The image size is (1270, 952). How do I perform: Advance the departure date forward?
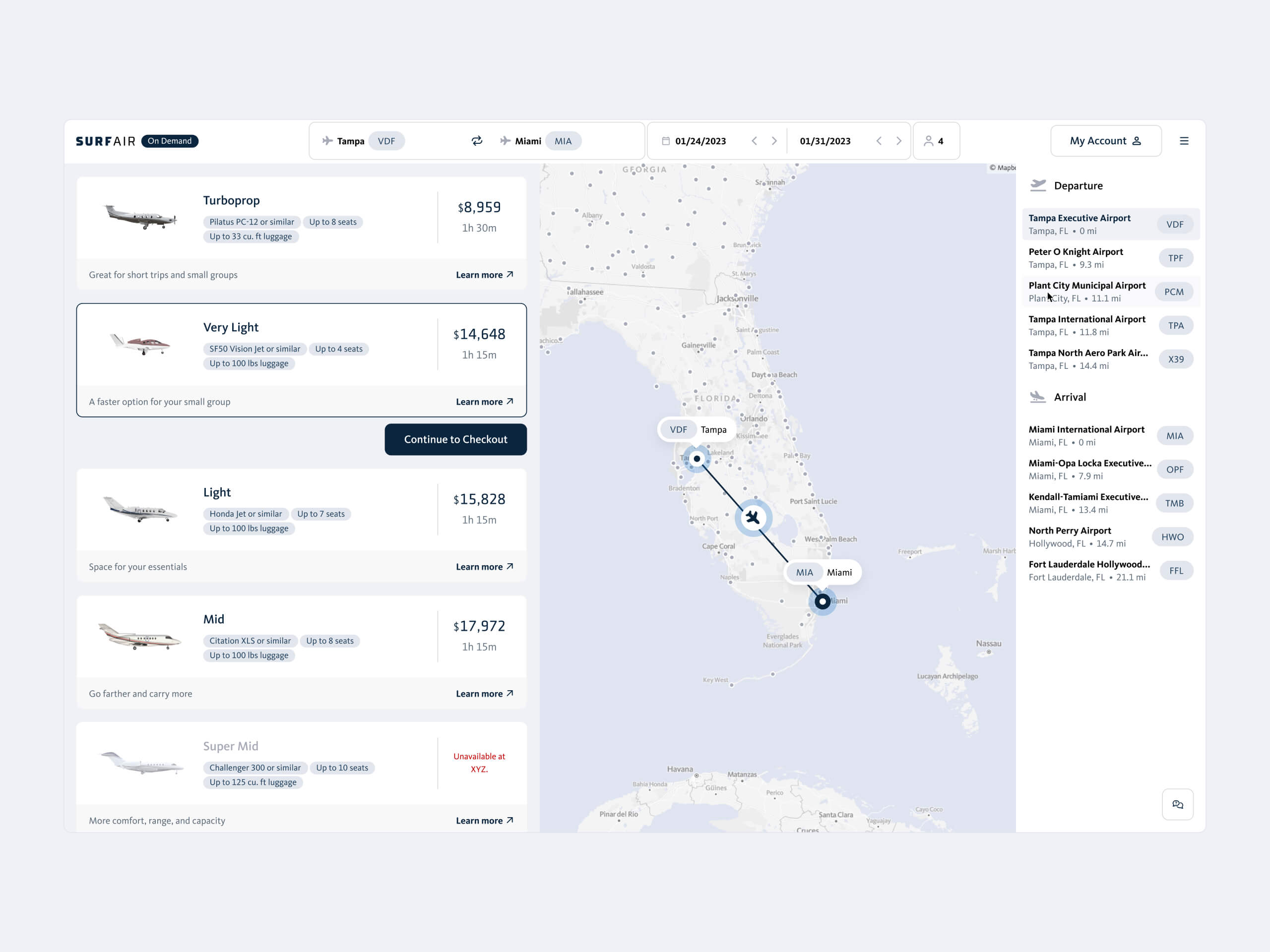click(774, 141)
